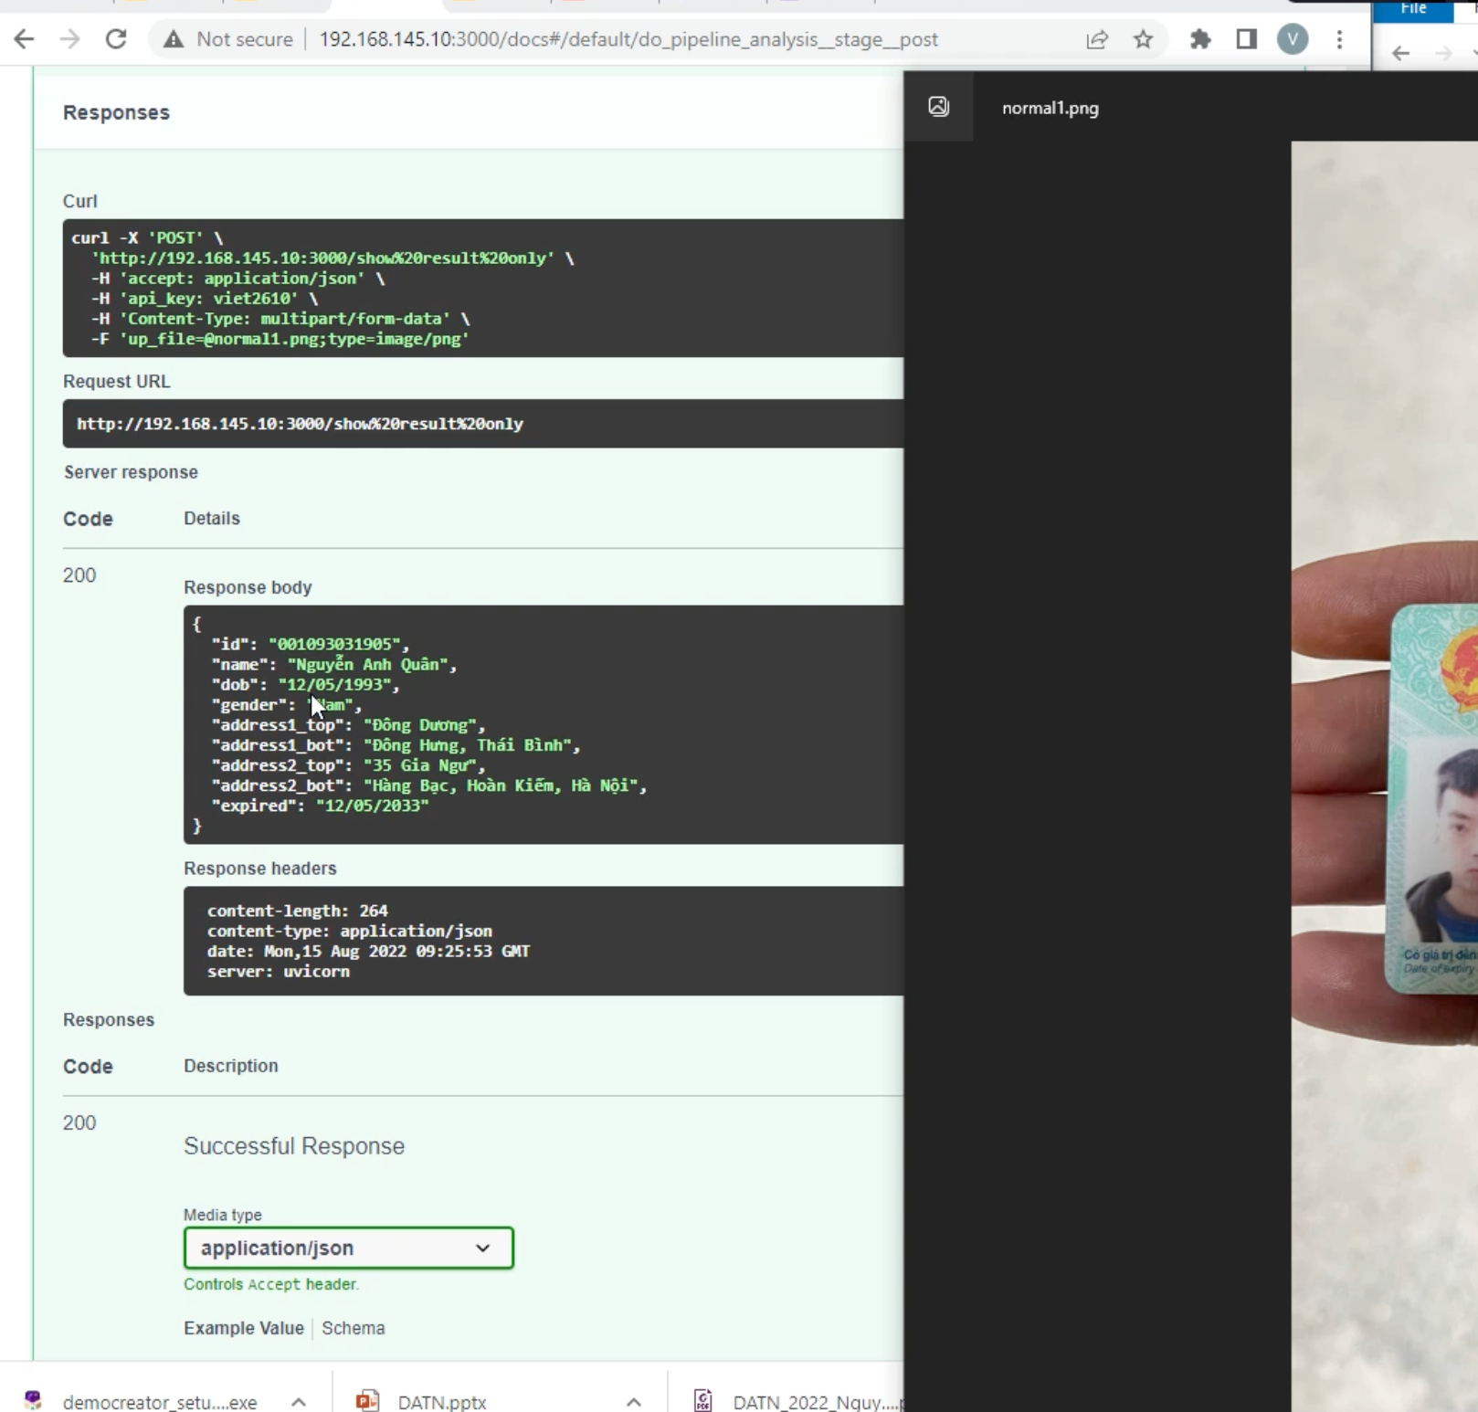Click the "address2_top" line in response body
Image resolution: width=1478 pixels, height=1412 pixels.
click(349, 765)
